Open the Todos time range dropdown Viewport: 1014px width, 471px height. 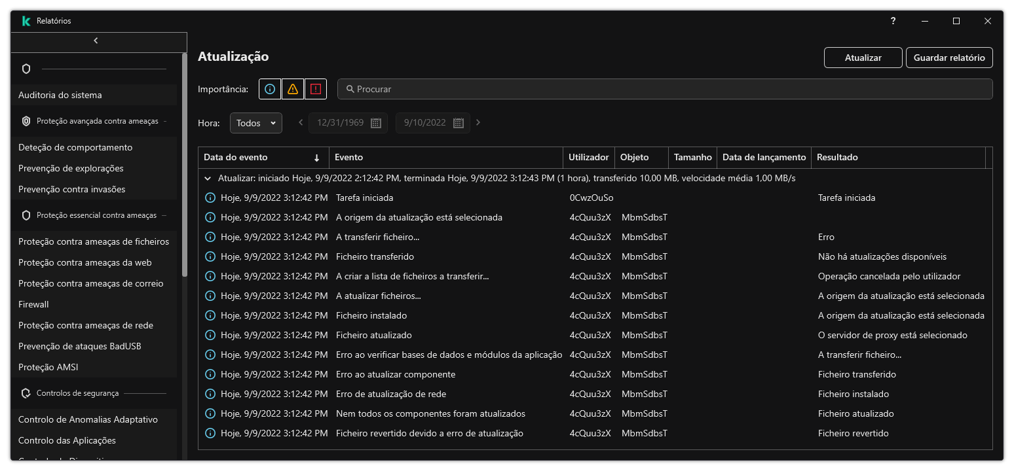[255, 122]
